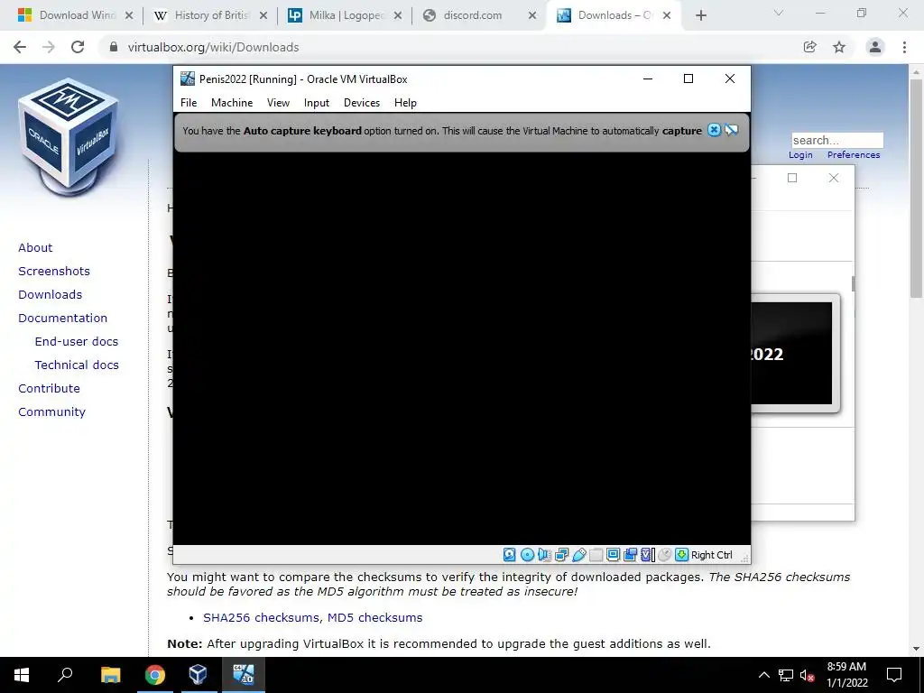Open Technical docs link
Image resolution: width=924 pixels, height=693 pixels.
(x=77, y=365)
